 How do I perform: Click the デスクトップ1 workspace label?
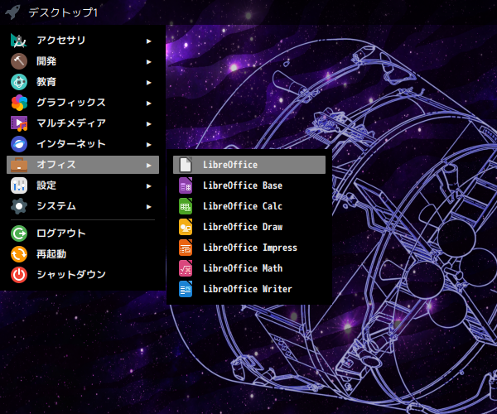(x=63, y=12)
